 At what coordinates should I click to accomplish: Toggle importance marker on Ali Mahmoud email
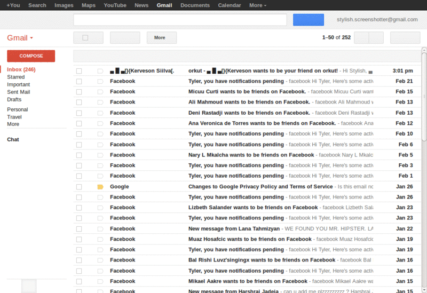pyautogui.click(x=100, y=102)
